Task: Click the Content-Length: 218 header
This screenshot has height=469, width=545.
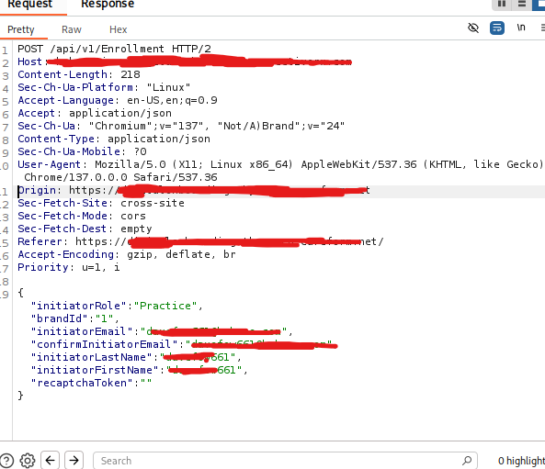Action: (x=79, y=74)
